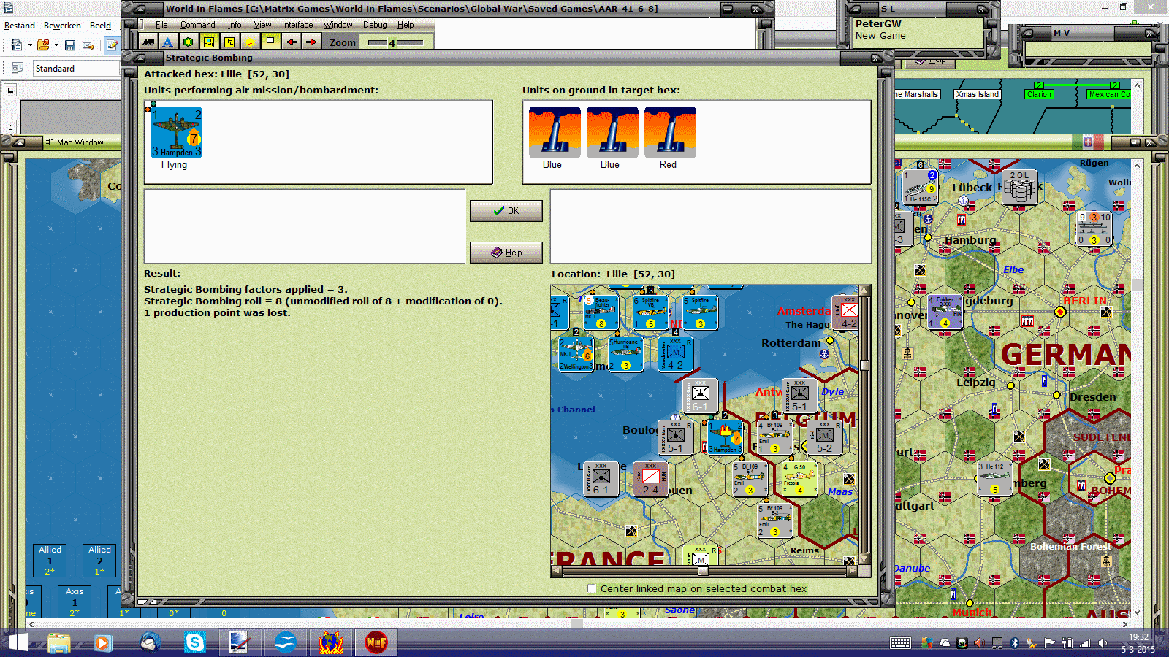Click the send-mail icon in the editor toolbar
The width and height of the screenshot is (1169, 657).
tap(88, 45)
